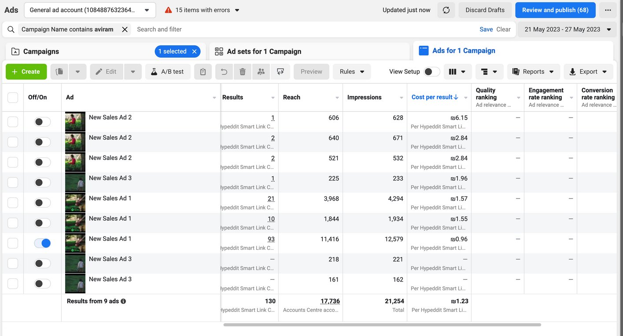Select checkbox for the ad with 218 reach

(13, 263)
